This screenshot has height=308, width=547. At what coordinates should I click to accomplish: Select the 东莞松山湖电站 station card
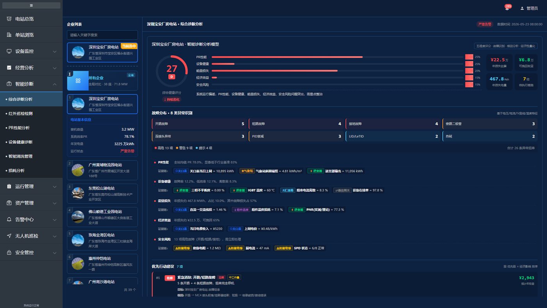tap(102, 193)
